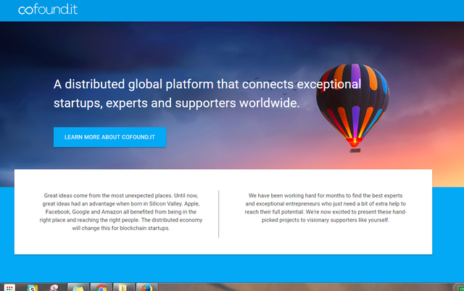This screenshot has height=291, width=464.
Task: Open Mozilla Firefox from the taskbar
Action: [146, 287]
